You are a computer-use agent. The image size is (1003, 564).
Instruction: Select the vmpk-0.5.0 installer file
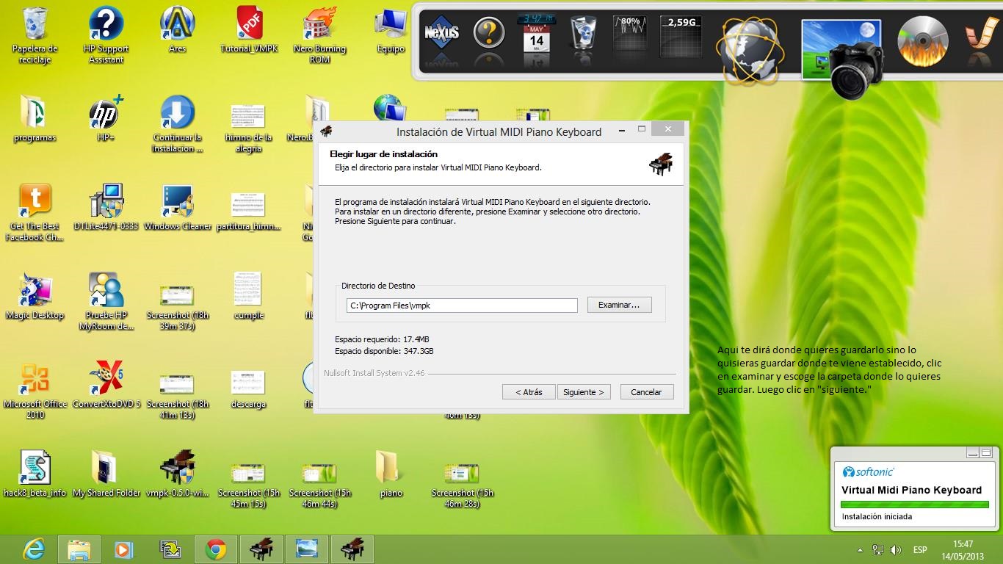coord(177,474)
